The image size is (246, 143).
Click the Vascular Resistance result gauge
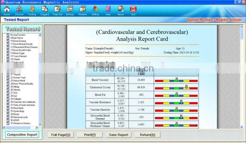point(176,102)
